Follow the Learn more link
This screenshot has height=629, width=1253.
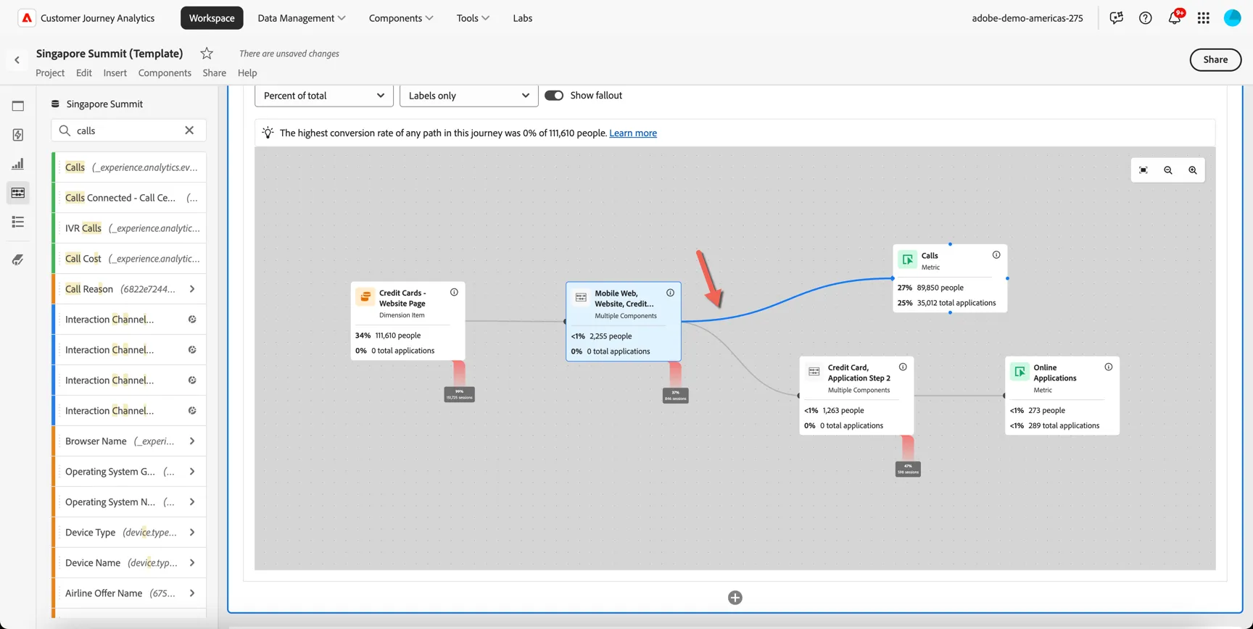(x=633, y=133)
